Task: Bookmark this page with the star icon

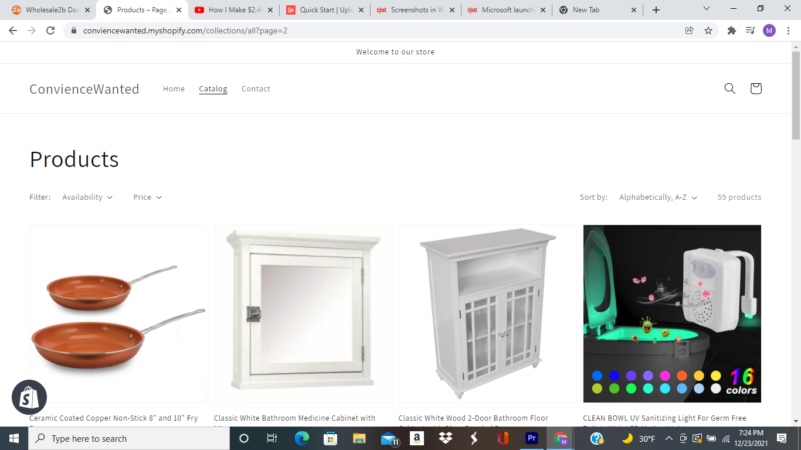Action: [x=708, y=30]
